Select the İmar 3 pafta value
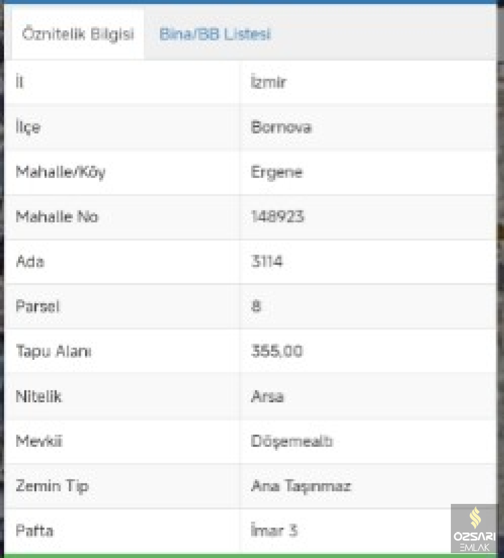Screen dimensions: 504x558 [x=274, y=531]
